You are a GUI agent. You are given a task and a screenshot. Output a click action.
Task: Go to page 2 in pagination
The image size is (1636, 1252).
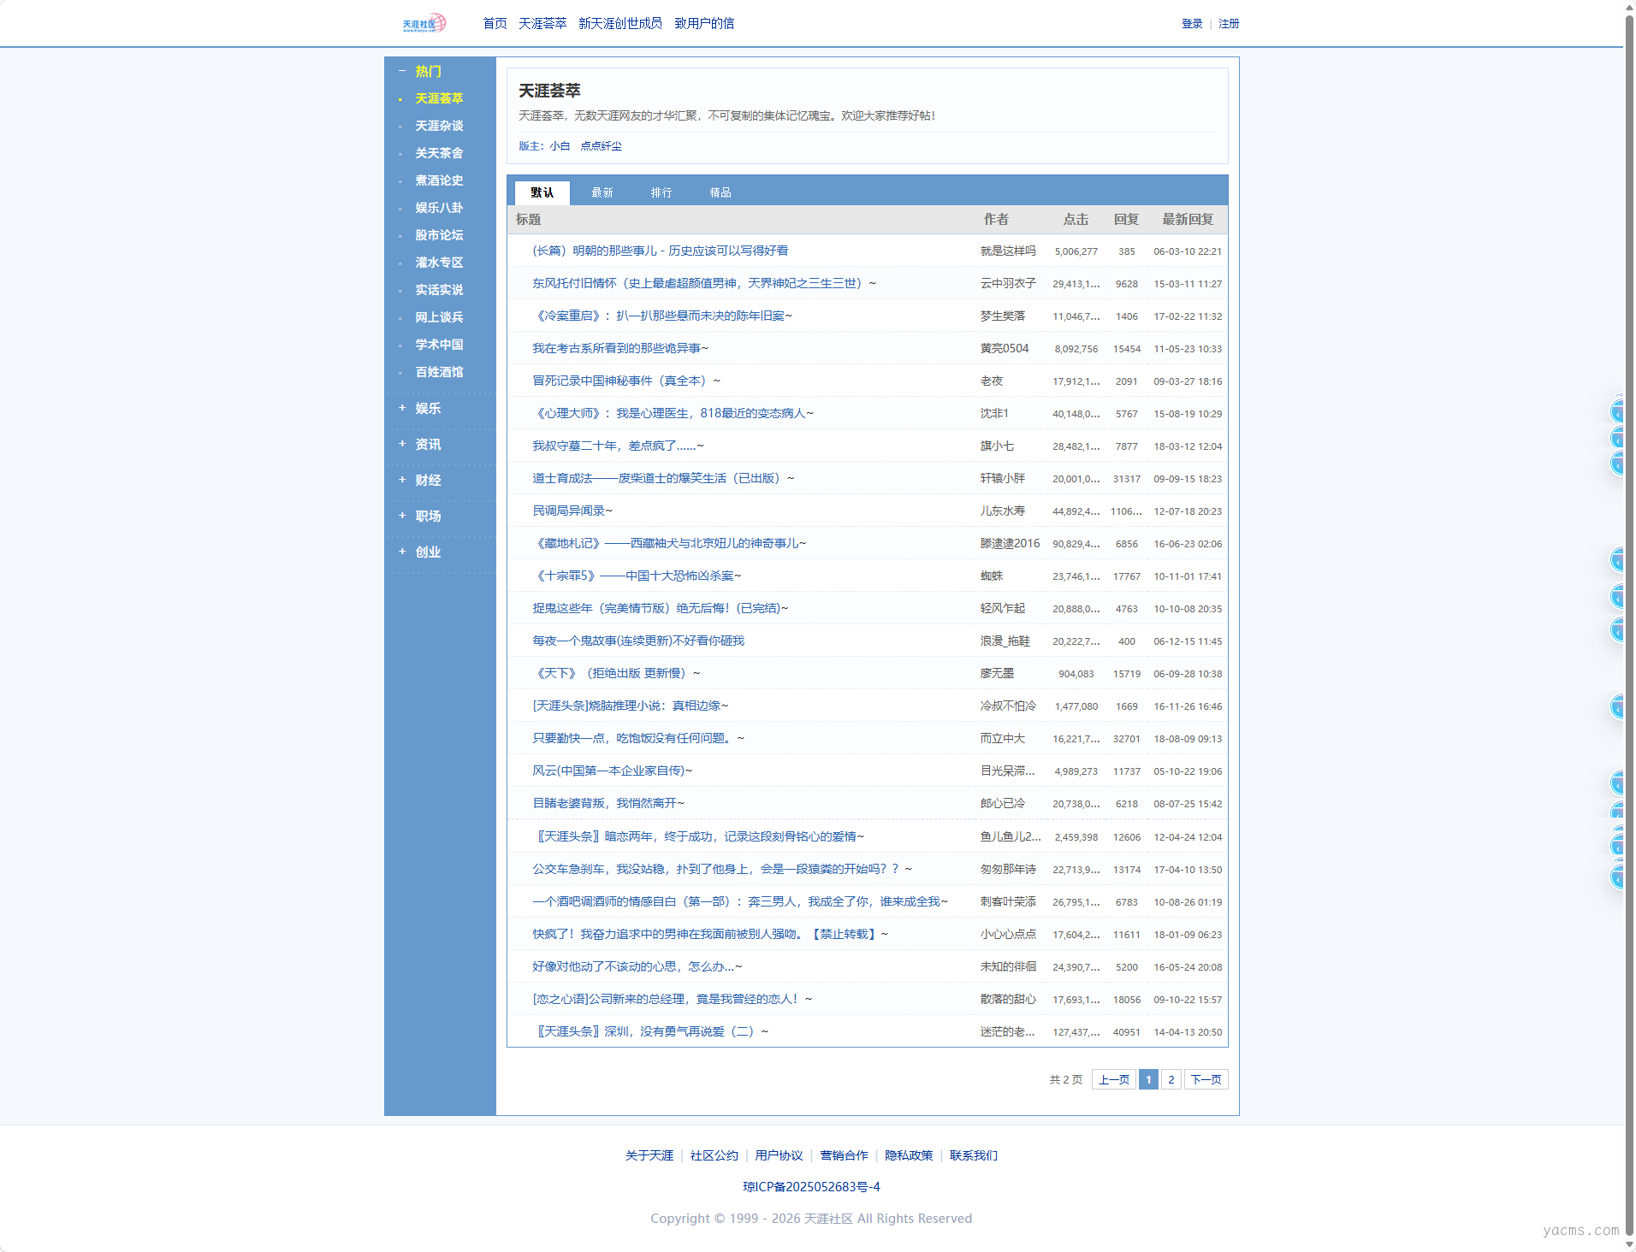click(x=1171, y=1079)
